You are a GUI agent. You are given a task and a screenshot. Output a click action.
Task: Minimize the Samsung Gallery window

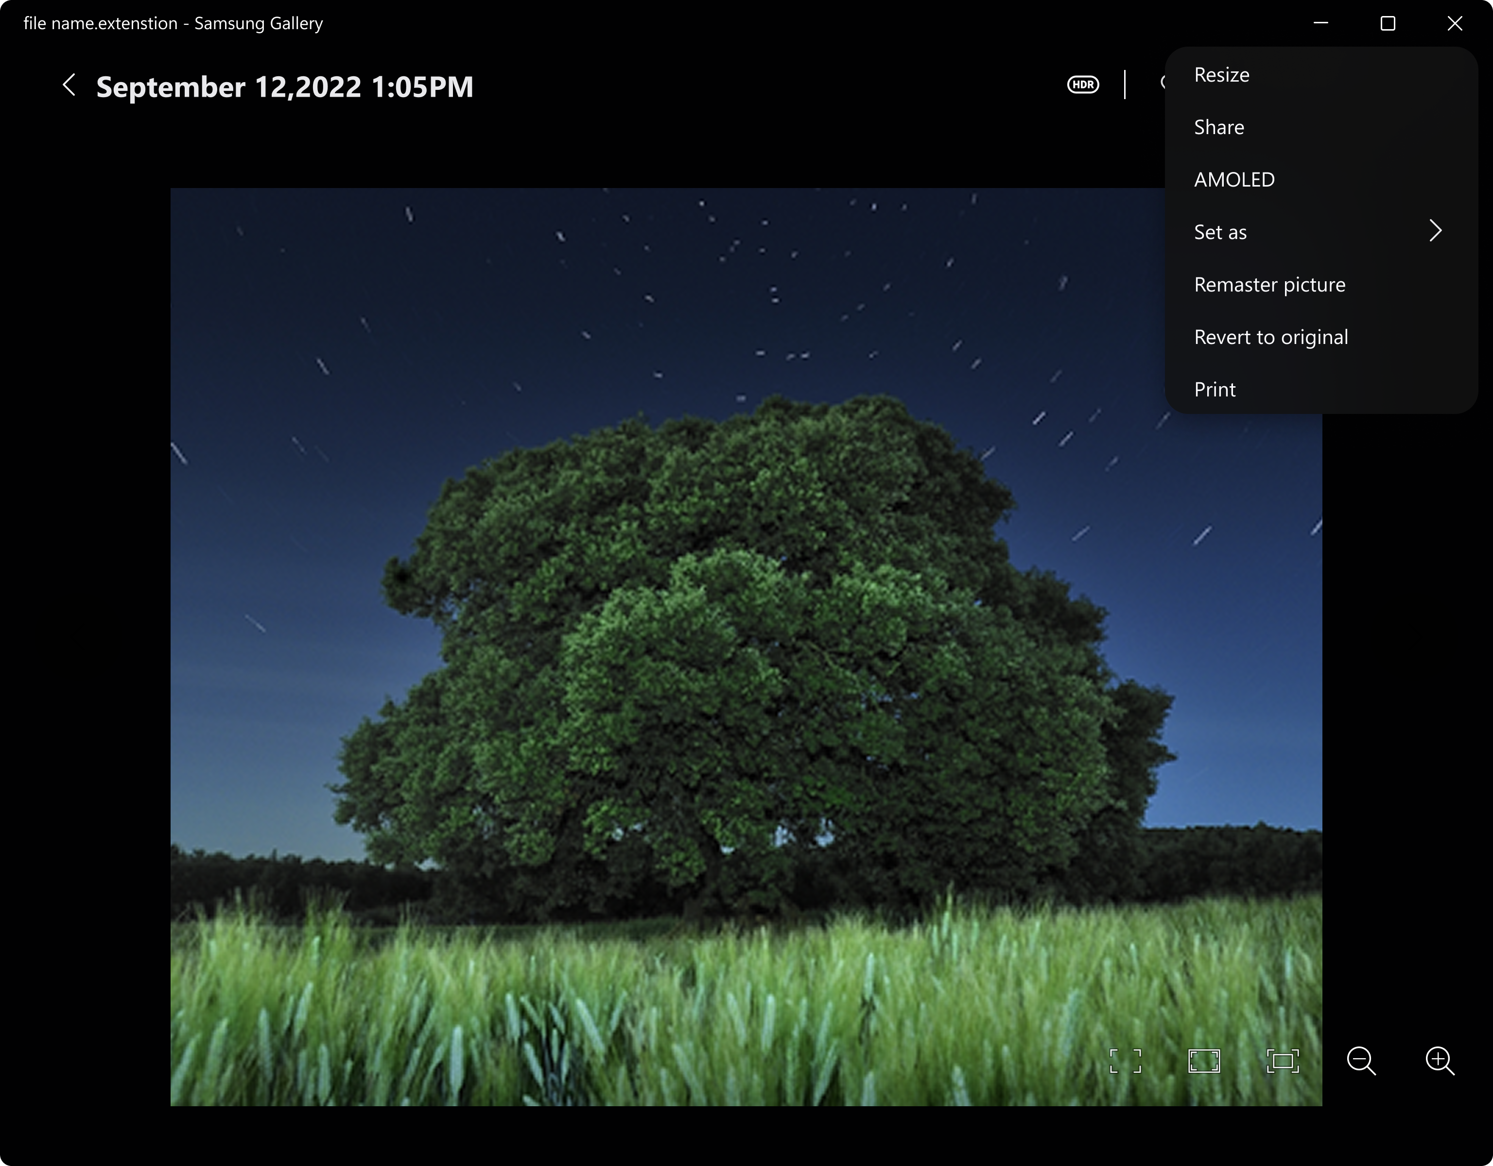click(1321, 23)
